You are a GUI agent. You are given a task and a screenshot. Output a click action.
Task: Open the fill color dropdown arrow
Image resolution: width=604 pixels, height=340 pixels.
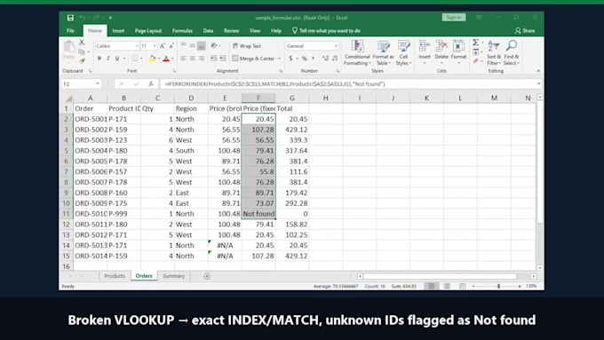(159, 59)
